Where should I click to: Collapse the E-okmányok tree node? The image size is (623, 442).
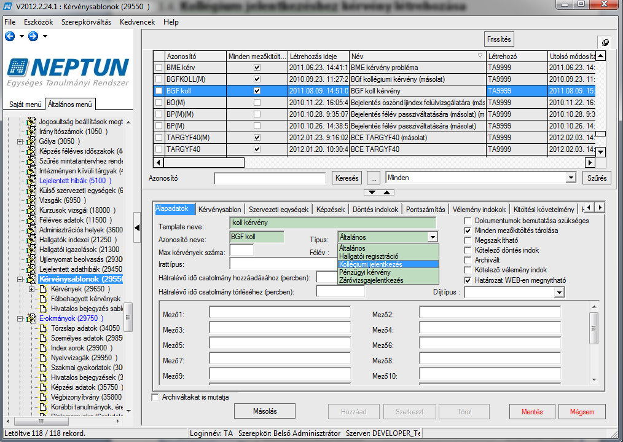coord(20,318)
